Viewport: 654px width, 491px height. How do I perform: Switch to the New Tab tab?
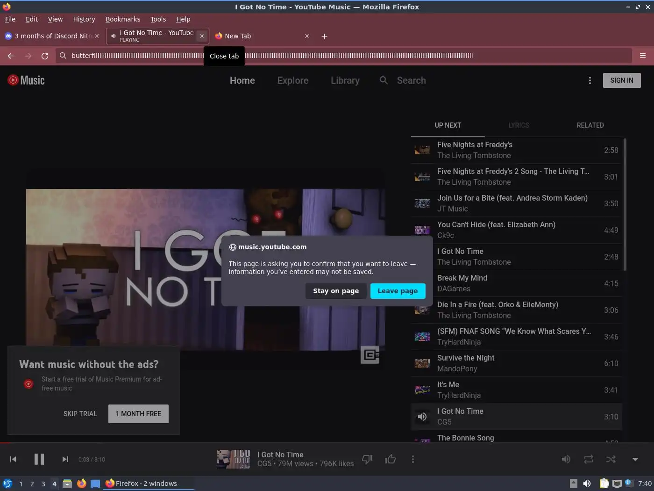[x=262, y=36]
